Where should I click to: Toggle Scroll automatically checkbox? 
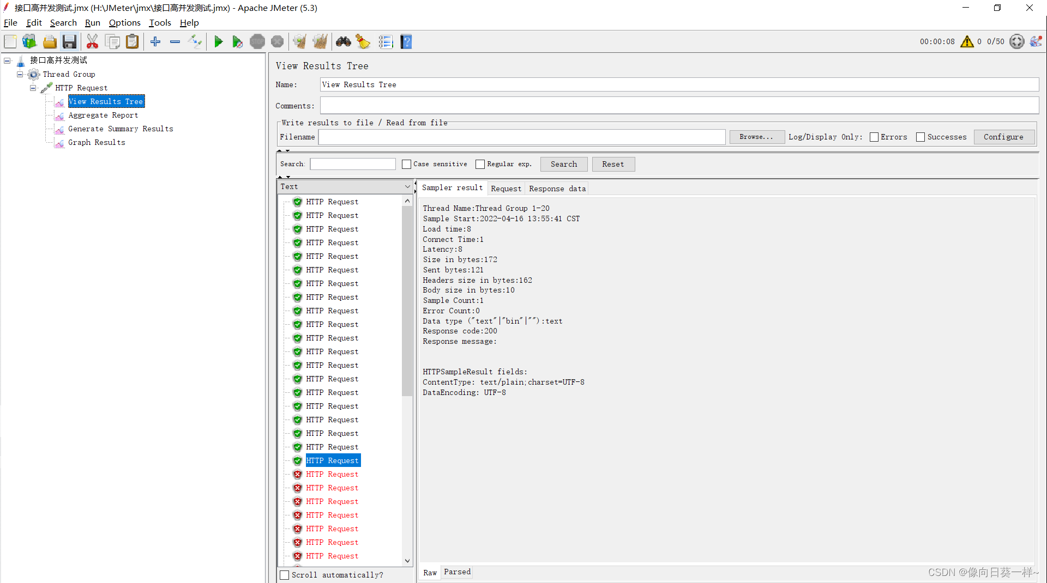tap(284, 575)
